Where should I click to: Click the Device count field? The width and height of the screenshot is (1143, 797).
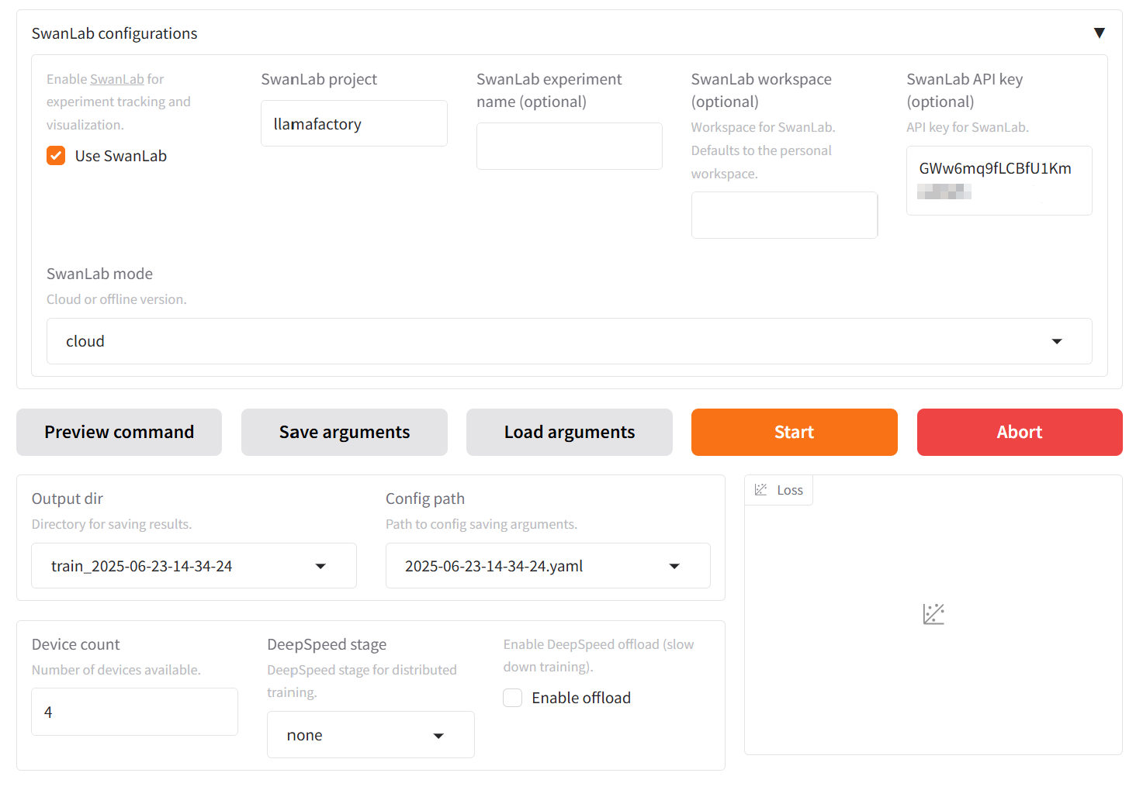134,712
